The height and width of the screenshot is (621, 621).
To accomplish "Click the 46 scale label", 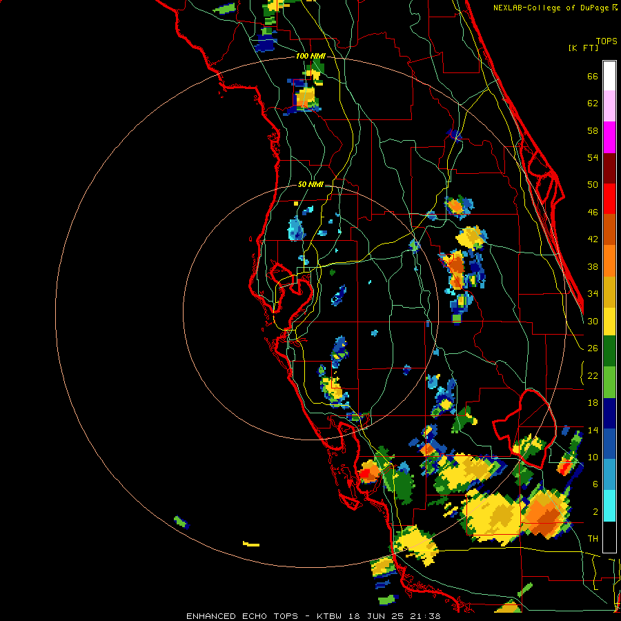I will coord(593,213).
